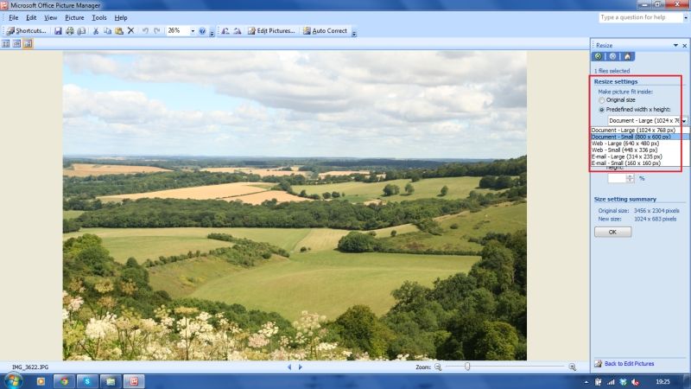This screenshot has height=389, width=691.
Task: Click the Delete X icon in the toolbar
Action: tap(130, 31)
